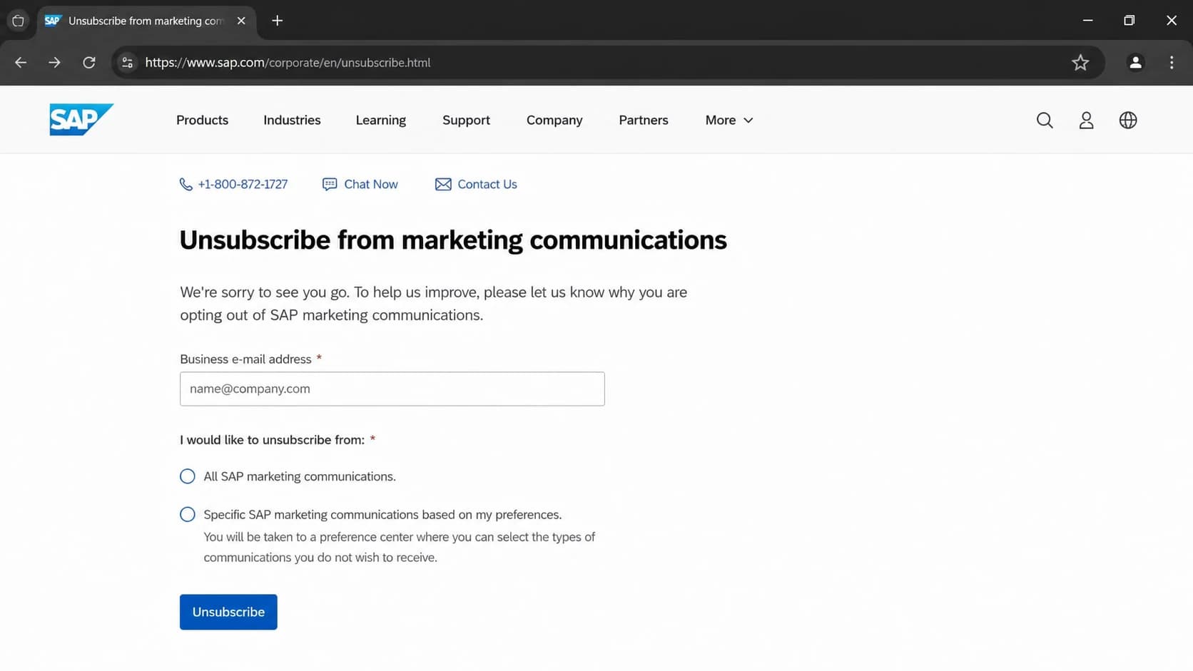Click the text I would like to unsubscribe from:
Image resolution: width=1193 pixels, height=671 pixels.
tap(273, 440)
